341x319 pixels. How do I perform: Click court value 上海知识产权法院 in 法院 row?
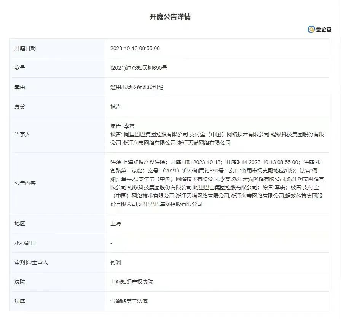(132, 282)
